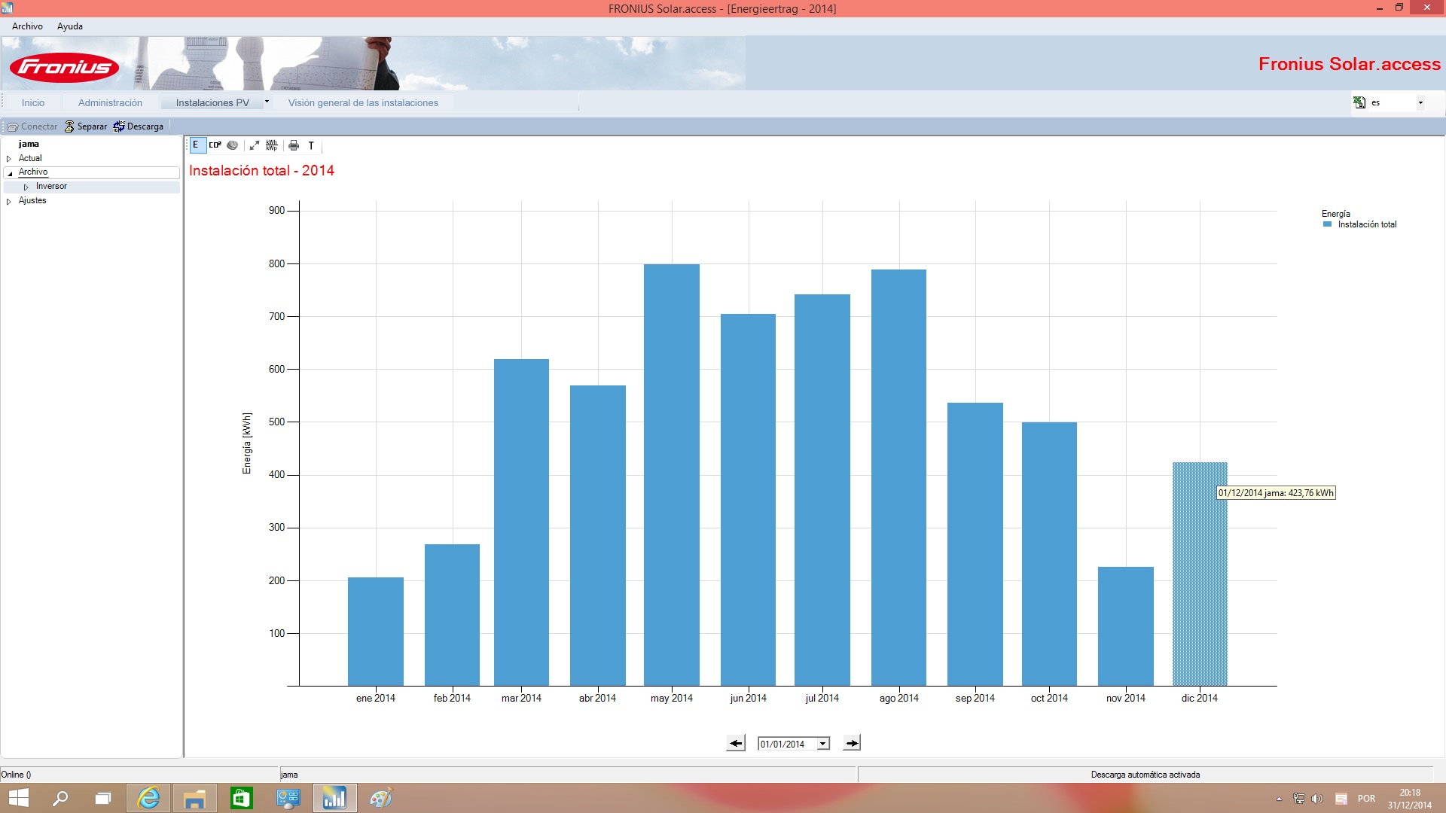Click the Descarga download button
Viewport: 1446px width, 813px height.
coord(139,126)
